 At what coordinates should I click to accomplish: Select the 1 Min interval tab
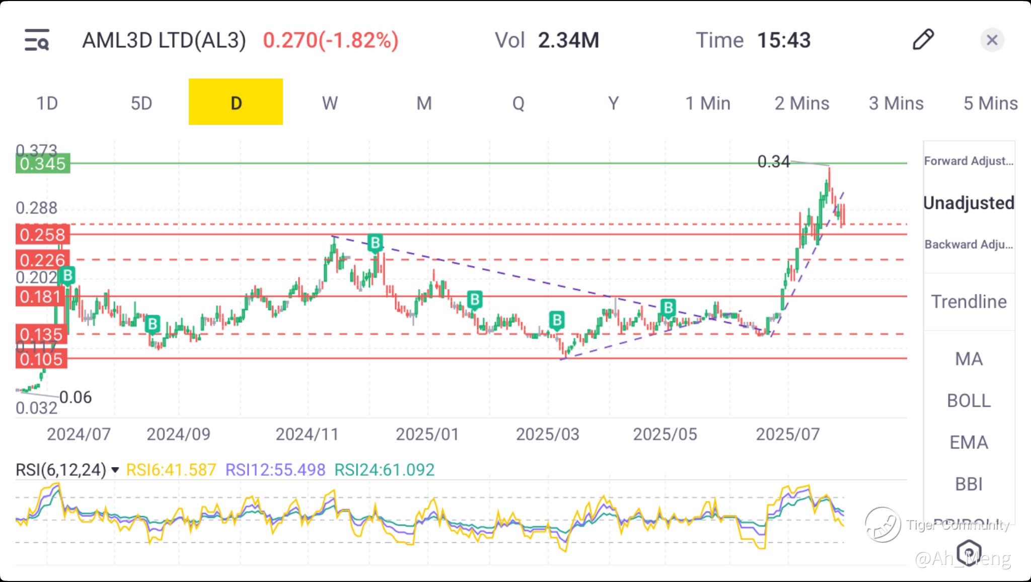[707, 103]
